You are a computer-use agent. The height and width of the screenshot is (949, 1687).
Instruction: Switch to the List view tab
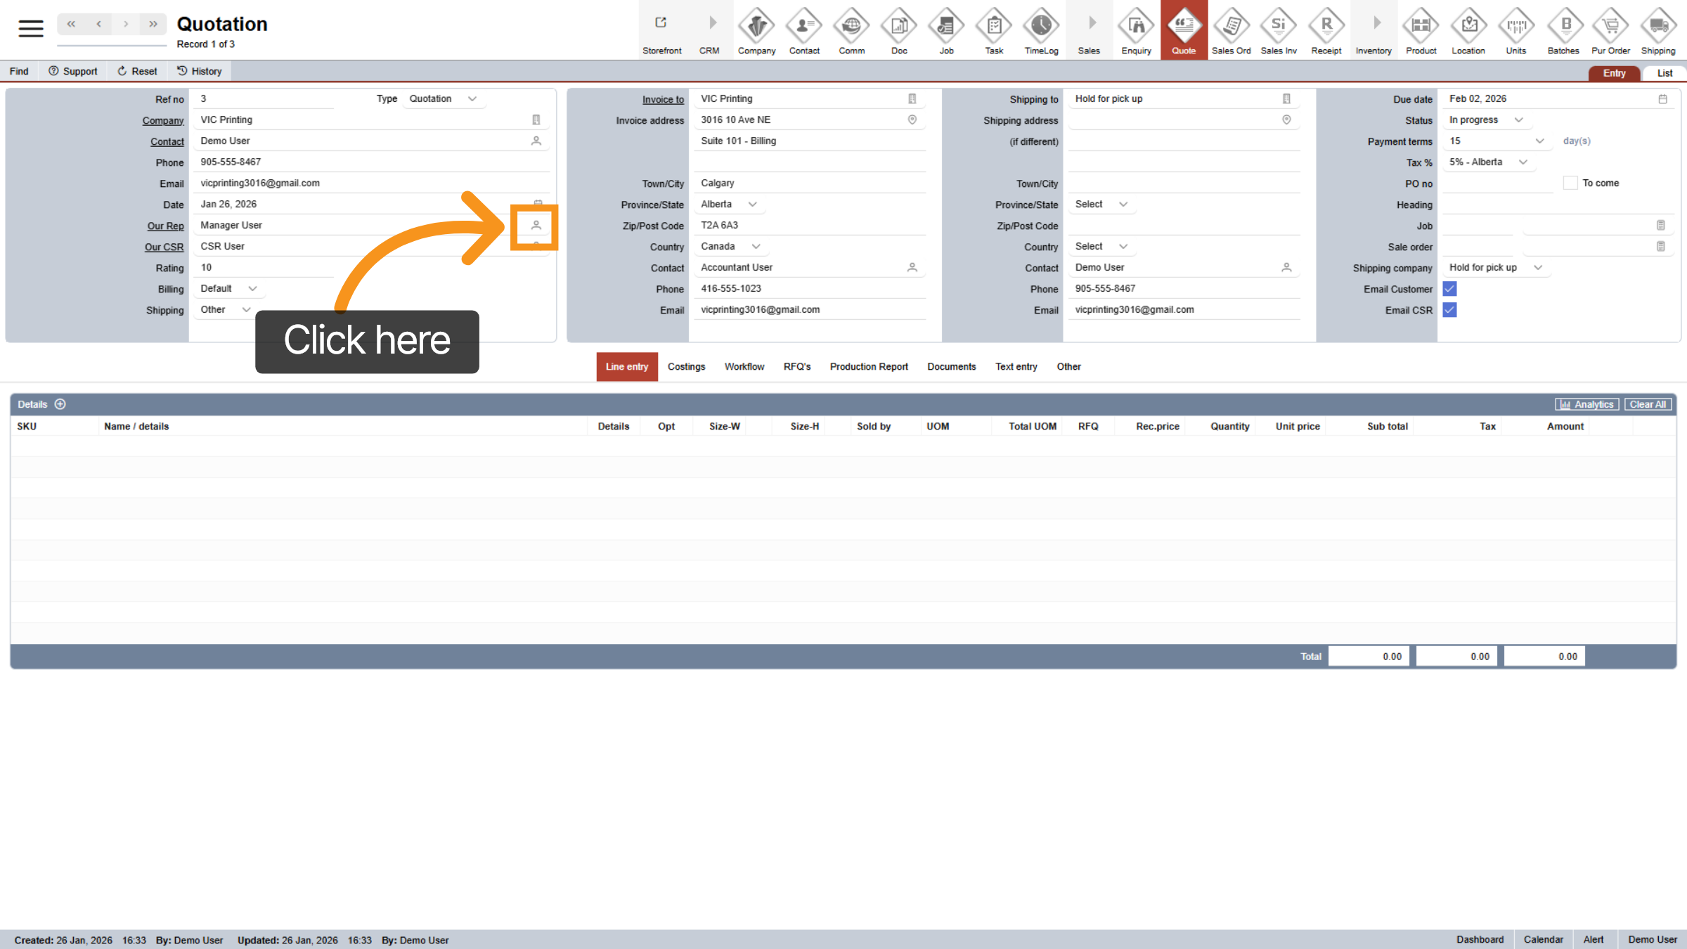click(x=1665, y=73)
